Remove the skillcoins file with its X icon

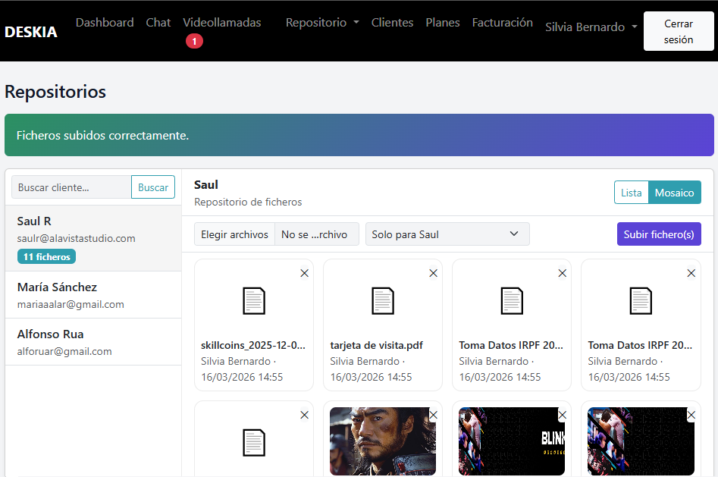click(x=304, y=273)
